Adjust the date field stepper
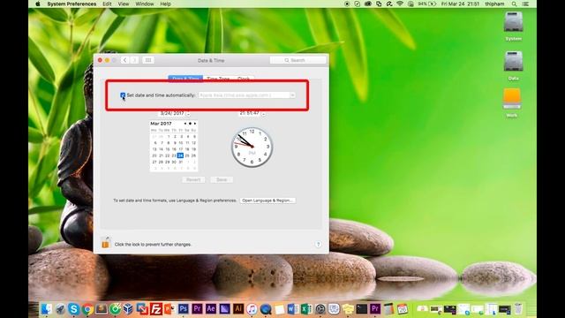565x318 pixels. coord(188,114)
